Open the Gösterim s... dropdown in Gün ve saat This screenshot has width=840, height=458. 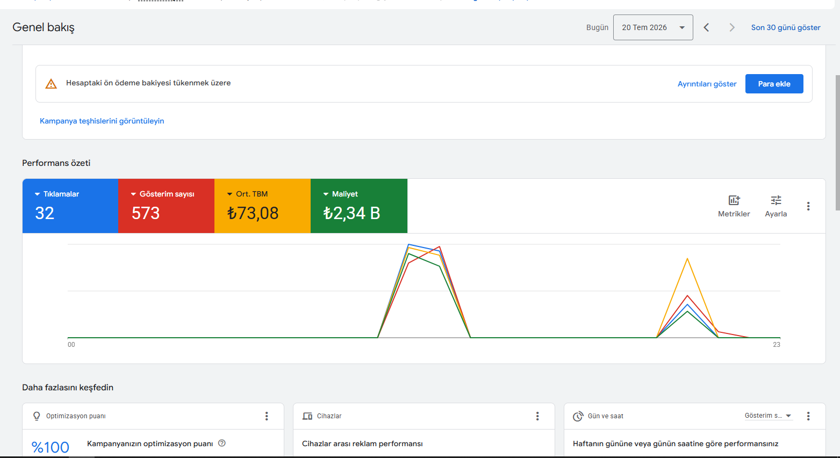coord(768,416)
